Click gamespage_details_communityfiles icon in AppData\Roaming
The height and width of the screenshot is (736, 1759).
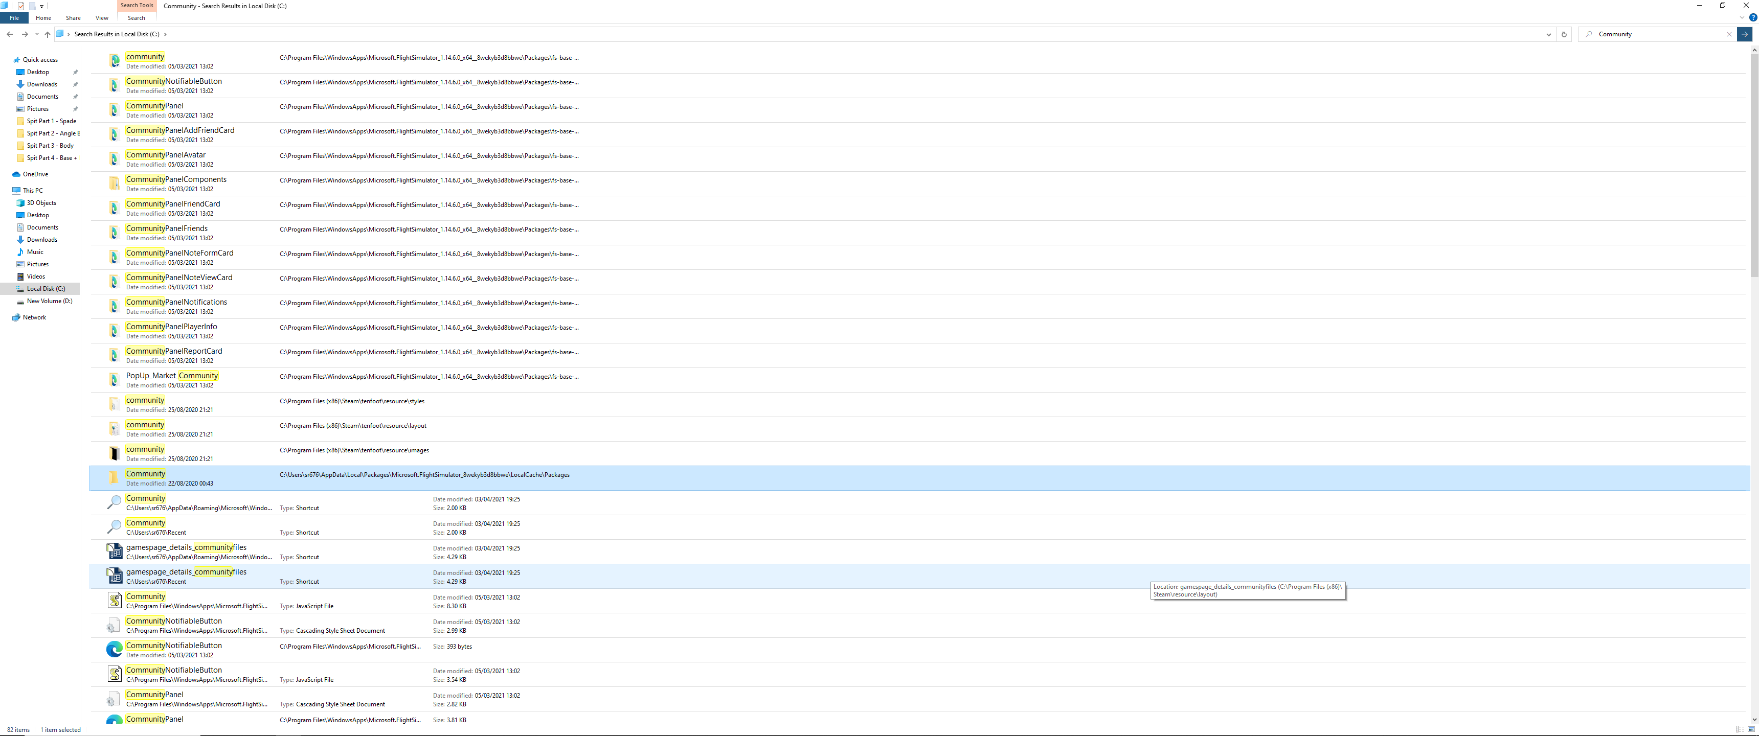click(x=114, y=551)
